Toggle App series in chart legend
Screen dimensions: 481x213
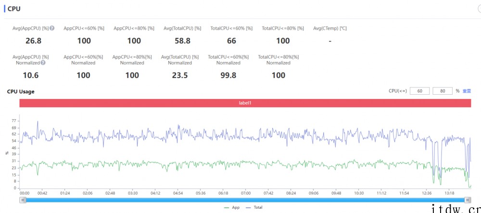[231, 208]
